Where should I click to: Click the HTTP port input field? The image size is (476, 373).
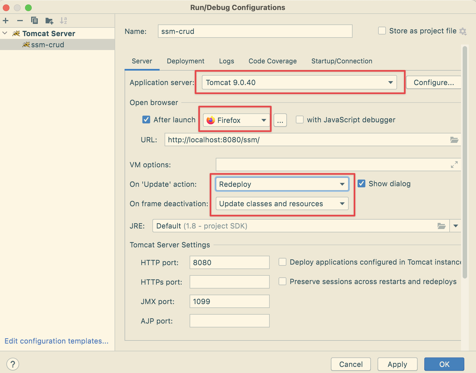pyautogui.click(x=229, y=262)
